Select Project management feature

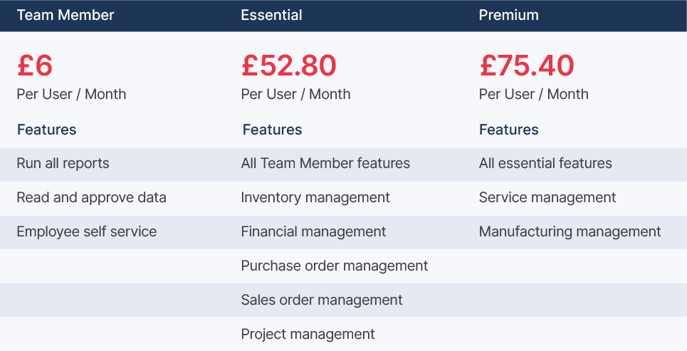(308, 335)
